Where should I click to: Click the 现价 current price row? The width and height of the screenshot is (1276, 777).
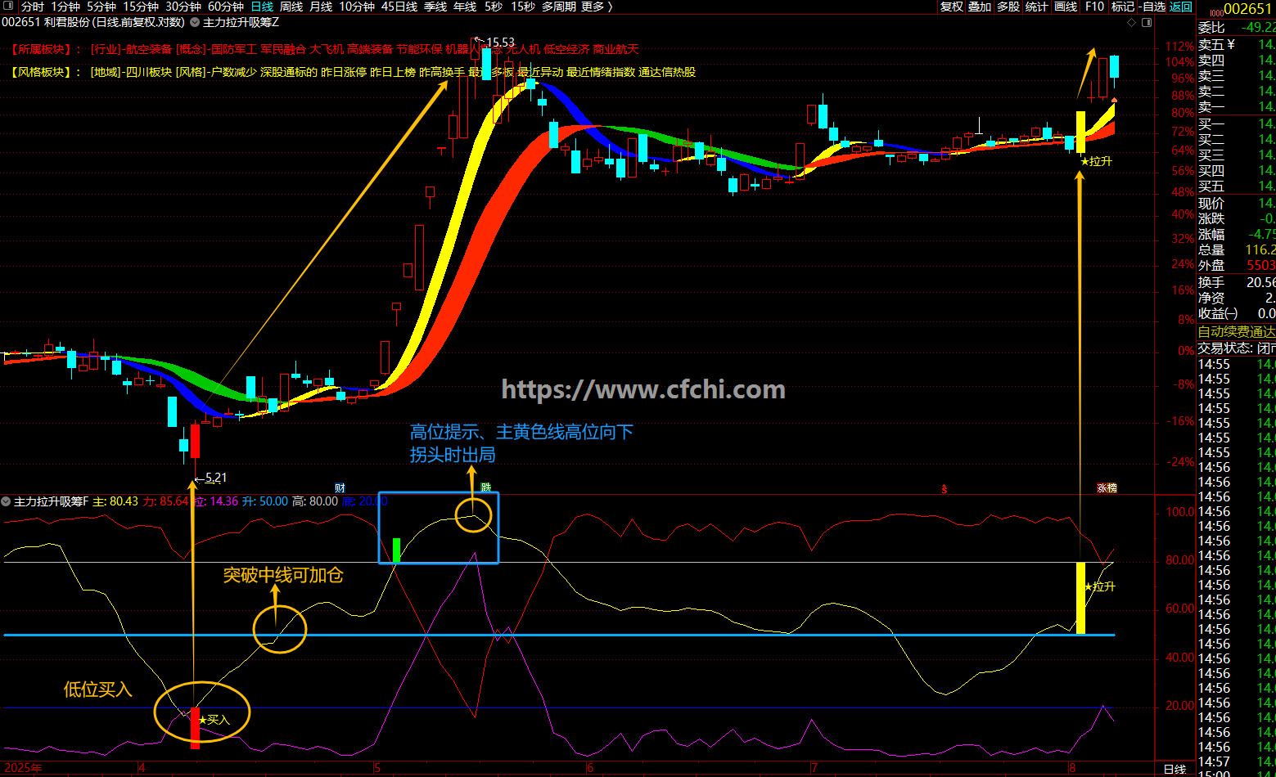(x=1237, y=203)
